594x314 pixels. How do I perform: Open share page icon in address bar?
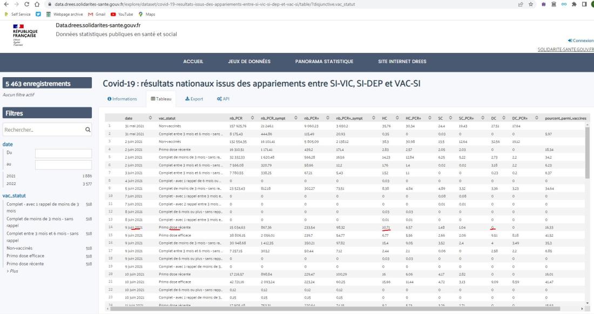click(x=521, y=4)
